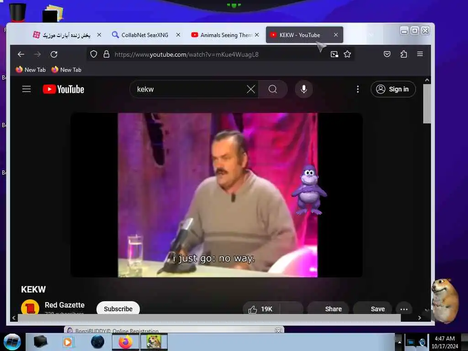Save the video to a playlist
The height and width of the screenshot is (351, 468).
click(372, 309)
